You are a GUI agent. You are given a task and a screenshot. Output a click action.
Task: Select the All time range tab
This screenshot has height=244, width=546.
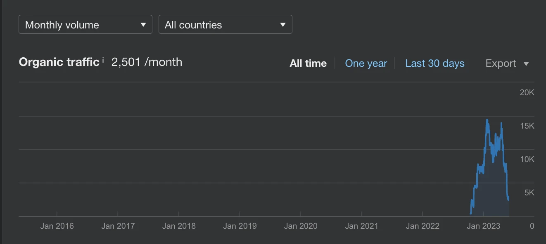(x=308, y=63)
